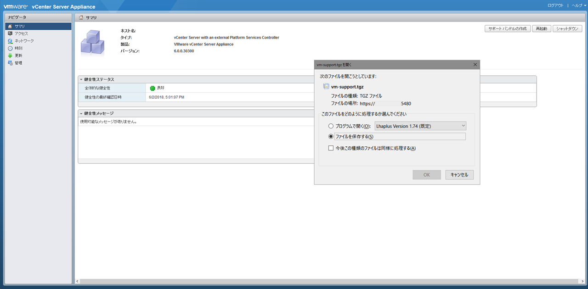This screenshot has height=289, width=588.
Task: Click the ネットワーク globe icon in the navigator
Action: pos(10,41)
